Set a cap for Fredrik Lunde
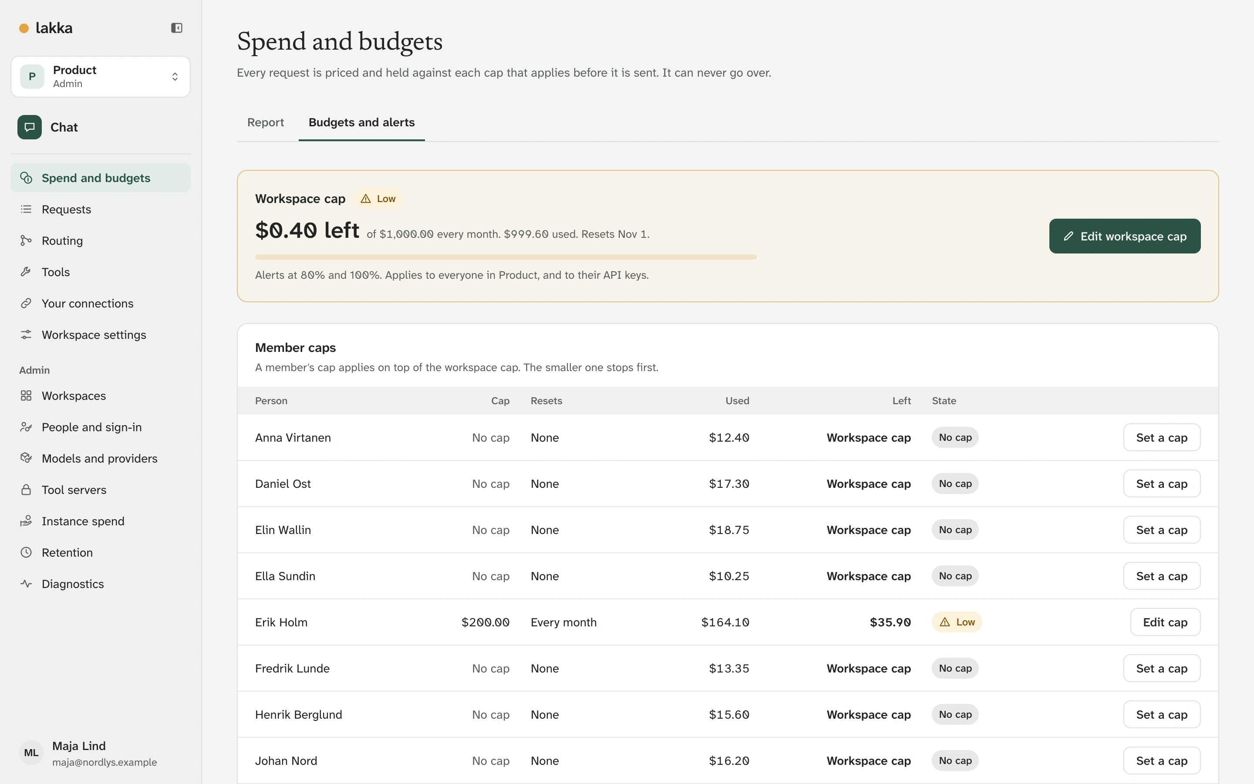The image size is (1254, 784). (x=1162, y=669)
